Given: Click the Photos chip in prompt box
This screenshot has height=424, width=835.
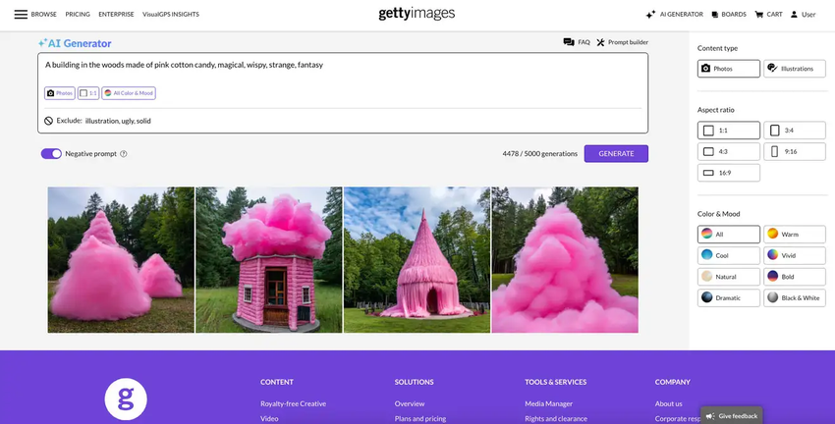Looking at the screenshot, I should click(60, 93).
